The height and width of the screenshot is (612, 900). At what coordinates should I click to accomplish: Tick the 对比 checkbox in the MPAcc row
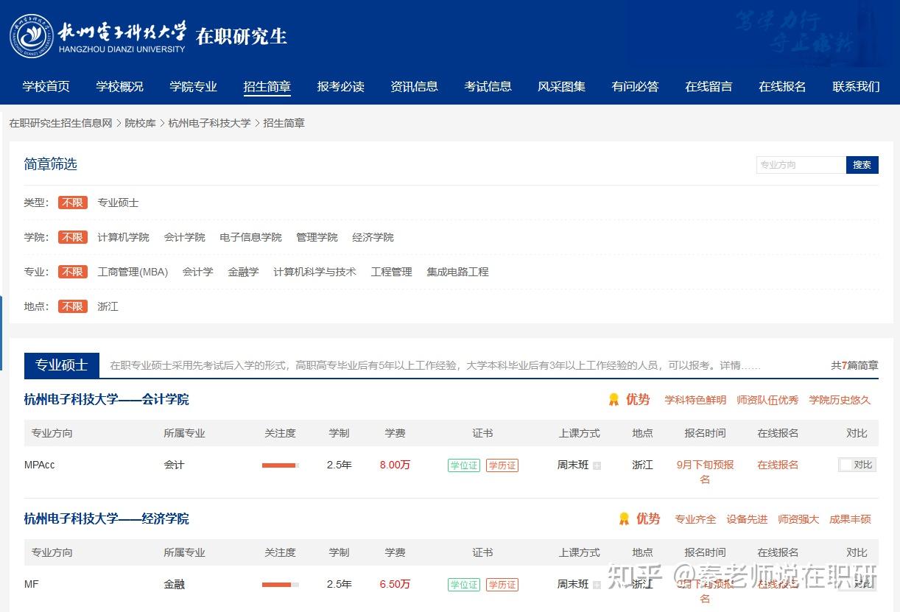coord(845,465)
